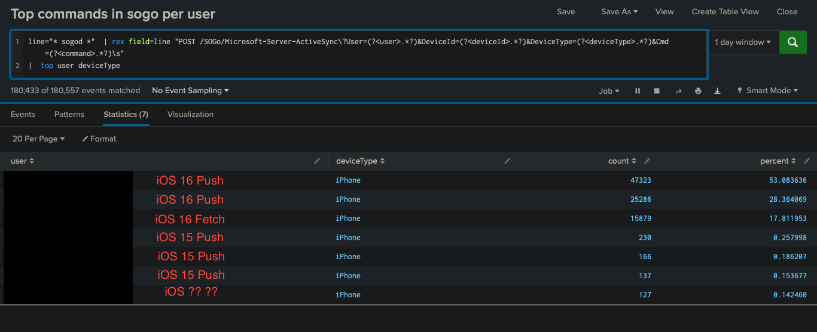Pause the running search job
817x332 pixels.
[x=638, y=91]
